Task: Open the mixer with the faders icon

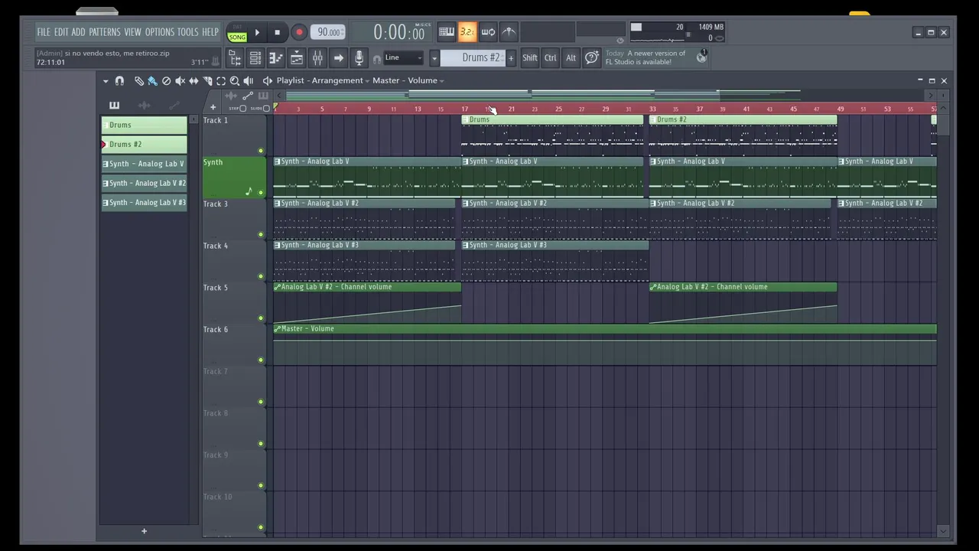Action: coord(317,58)
